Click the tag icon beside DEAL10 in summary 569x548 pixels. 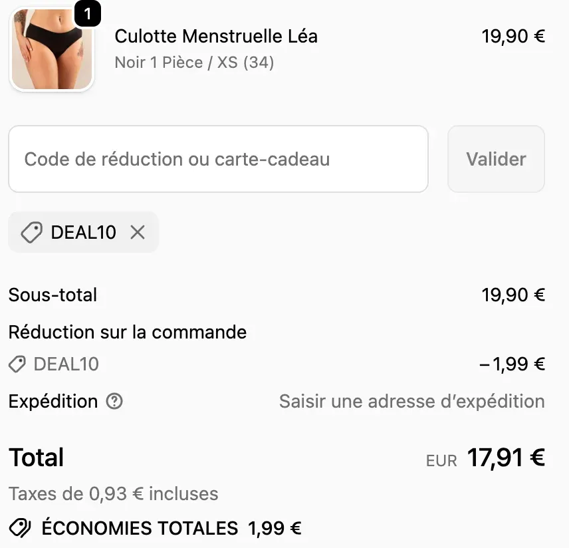click(17, 364)
